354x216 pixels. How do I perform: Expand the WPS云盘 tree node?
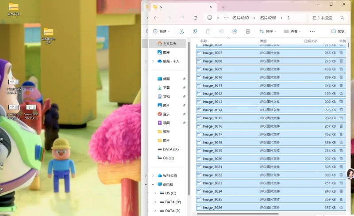coord(153,175)
